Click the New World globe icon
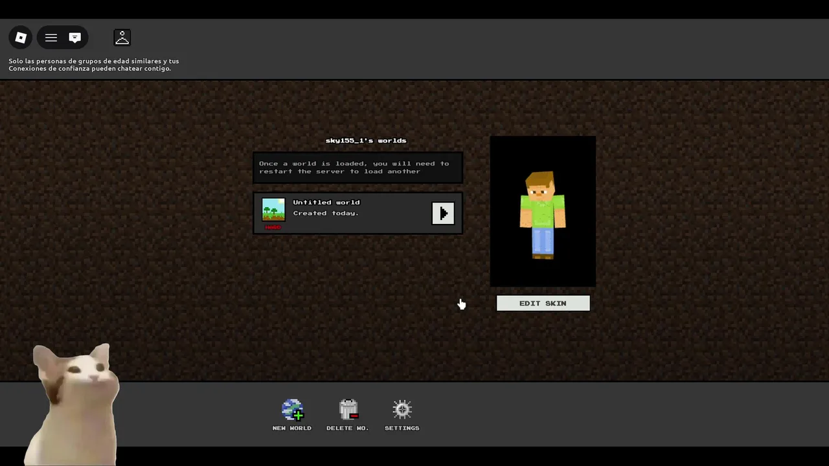 pyautogui.click(x=292, y=410)
